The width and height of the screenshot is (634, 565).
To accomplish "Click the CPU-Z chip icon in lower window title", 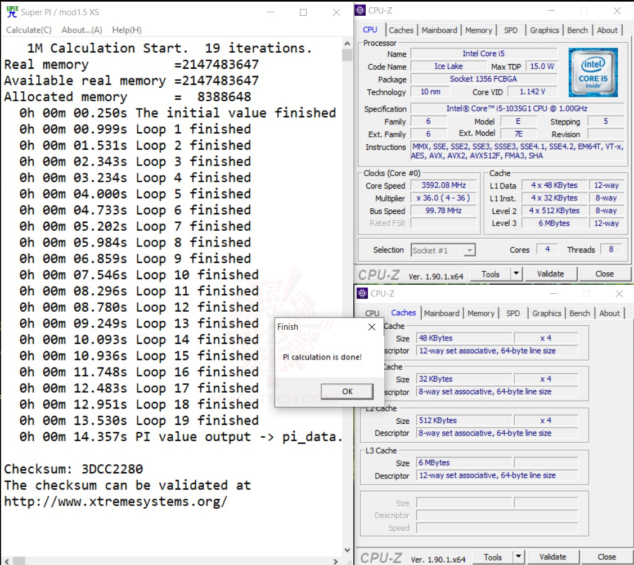I will 362,293.
